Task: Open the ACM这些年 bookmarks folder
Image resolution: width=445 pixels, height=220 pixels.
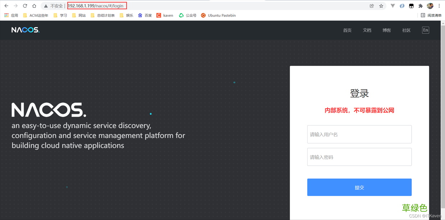Action: point(35,15)
